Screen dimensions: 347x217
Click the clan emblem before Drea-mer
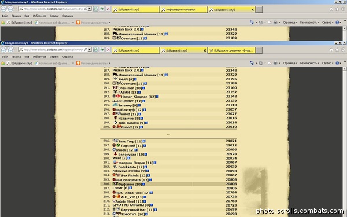click(115, 87)
